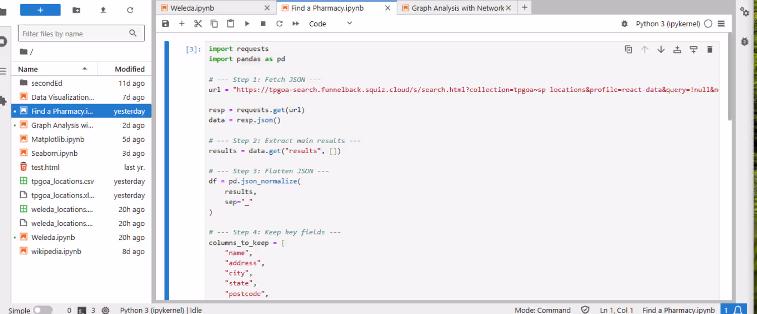
Task: Restart kernel and run all cells
Action: (x=296, y=24)
